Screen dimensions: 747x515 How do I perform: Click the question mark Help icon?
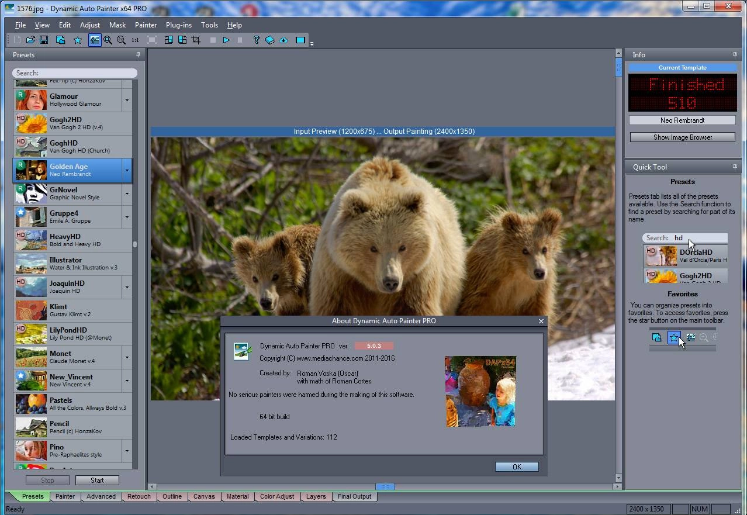tap(256, 40)
